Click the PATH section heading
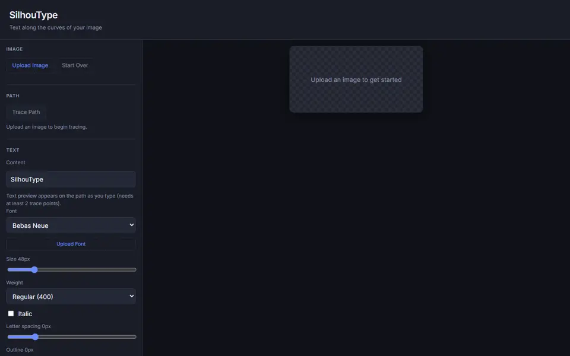Screen dimensions: 570x356 12,96
